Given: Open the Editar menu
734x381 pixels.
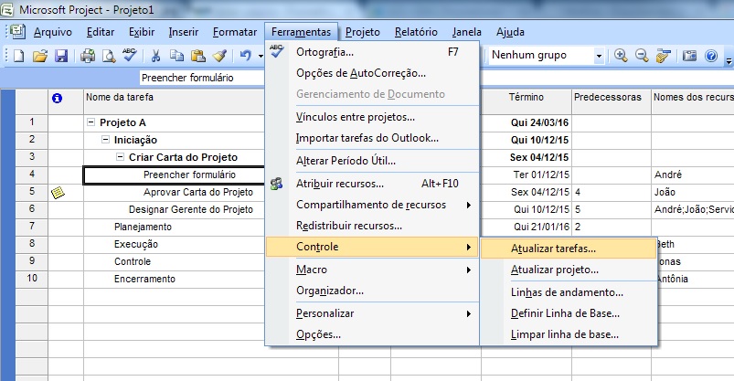Looking at the screenshot, I should pos(101,32).
